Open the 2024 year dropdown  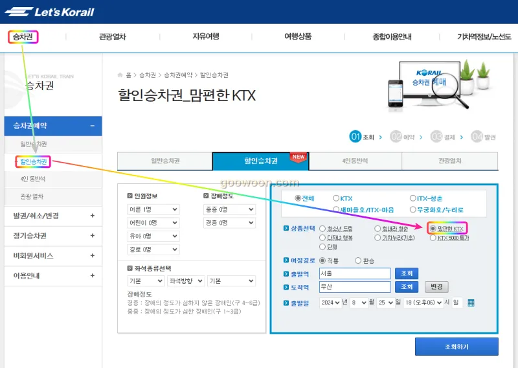coord(330,303)
